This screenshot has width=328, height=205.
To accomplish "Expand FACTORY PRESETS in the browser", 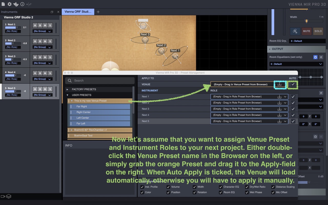I will pyautogui.click(x=67, y=89).
